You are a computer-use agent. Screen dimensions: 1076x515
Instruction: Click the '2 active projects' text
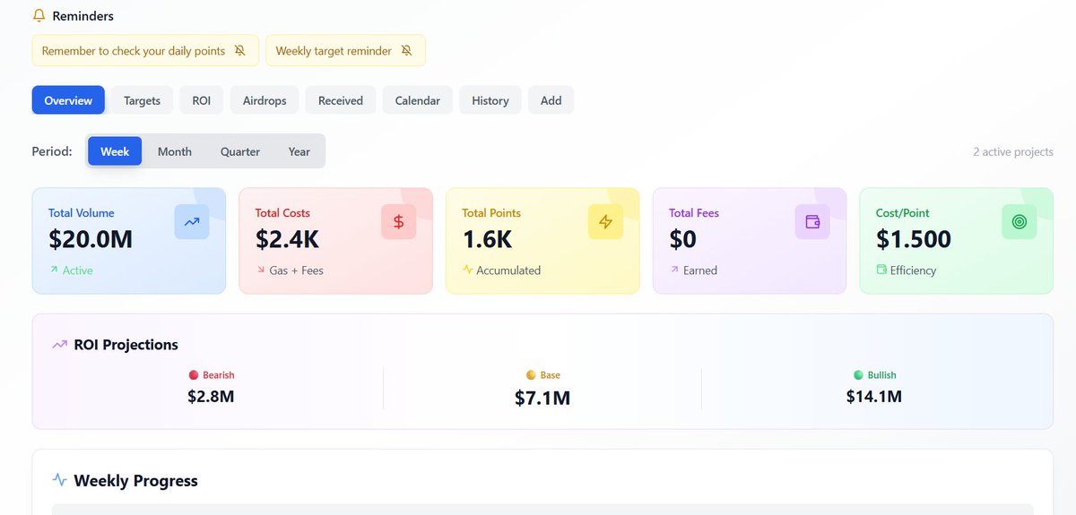[1013, 151]
